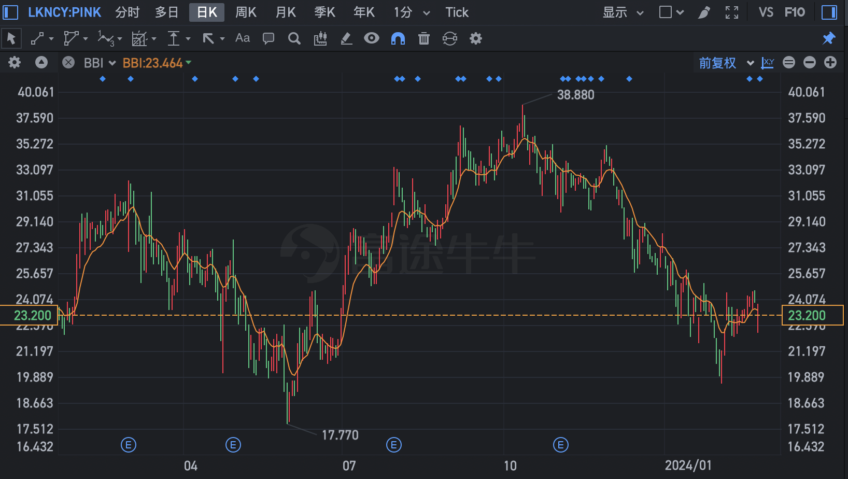Switch to the 周K weekly chart tab
Image resolution: width=848 pixels, height=479 pixels.
[246, 12]
